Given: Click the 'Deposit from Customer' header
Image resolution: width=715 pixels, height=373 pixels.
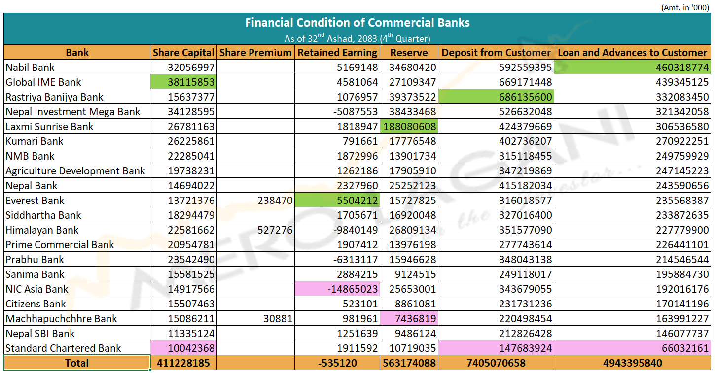Looking at the screenshot, I should pyautogui.click(x=496, y=53).
